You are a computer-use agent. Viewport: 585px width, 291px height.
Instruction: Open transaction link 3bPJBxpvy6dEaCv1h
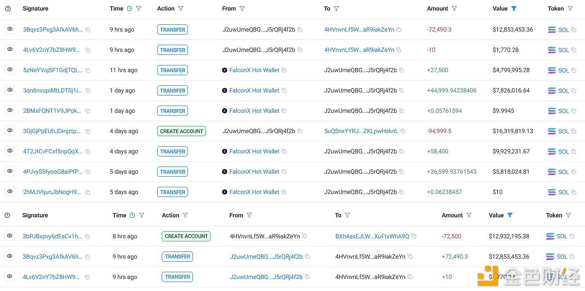[x=52, y=236]
